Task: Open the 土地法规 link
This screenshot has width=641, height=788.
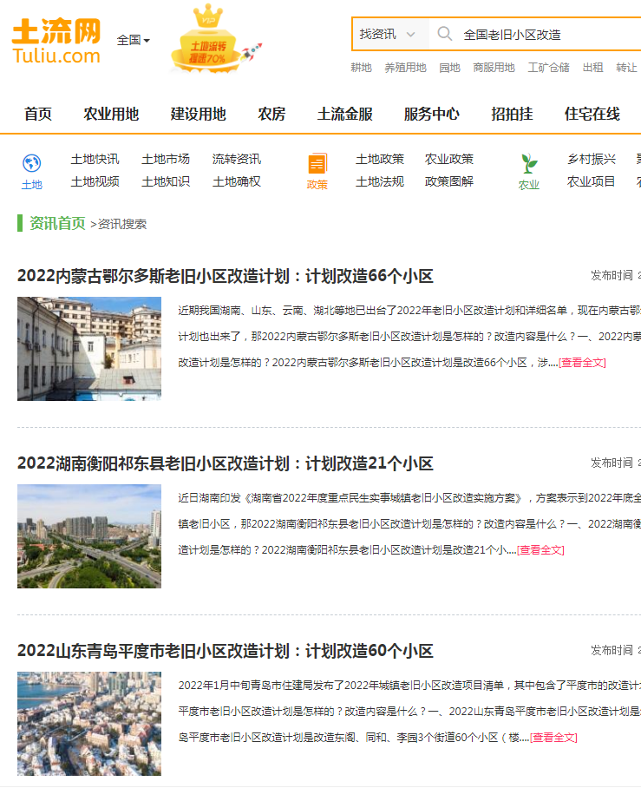Action: (x=380, y=181)
